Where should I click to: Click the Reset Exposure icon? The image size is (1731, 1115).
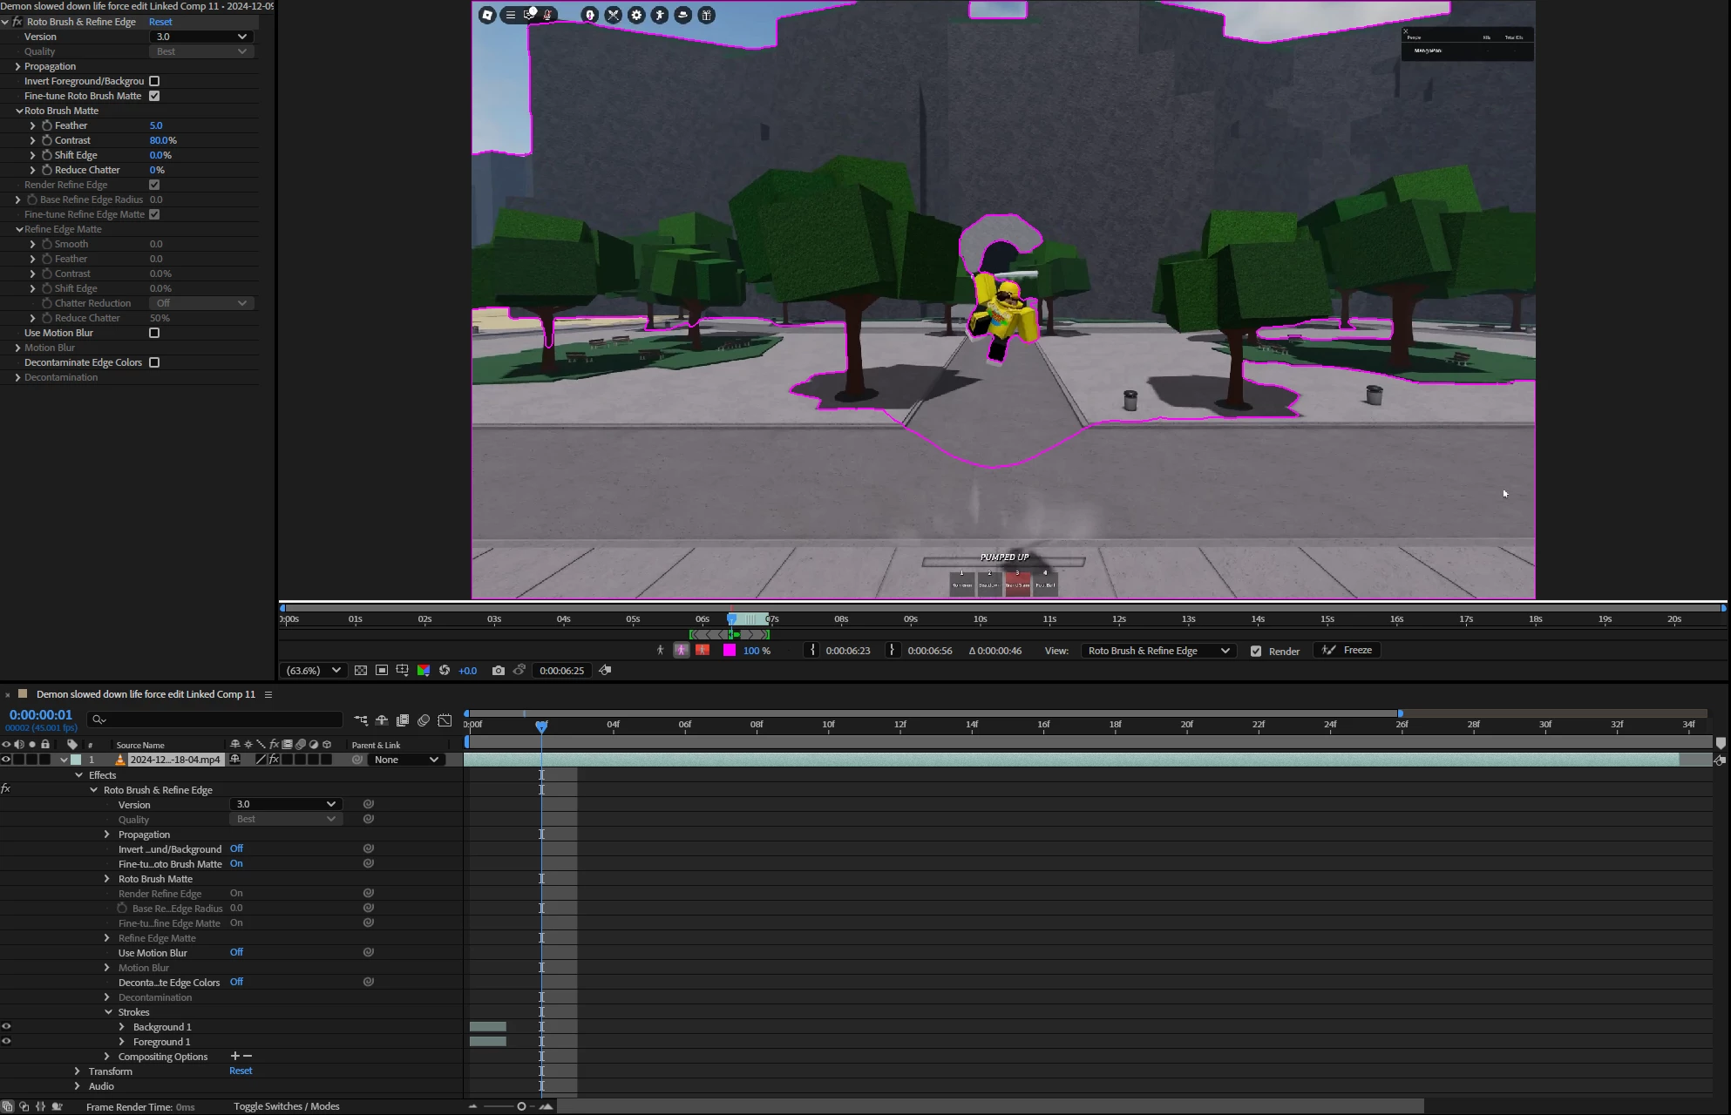click(x=445, y=670)
